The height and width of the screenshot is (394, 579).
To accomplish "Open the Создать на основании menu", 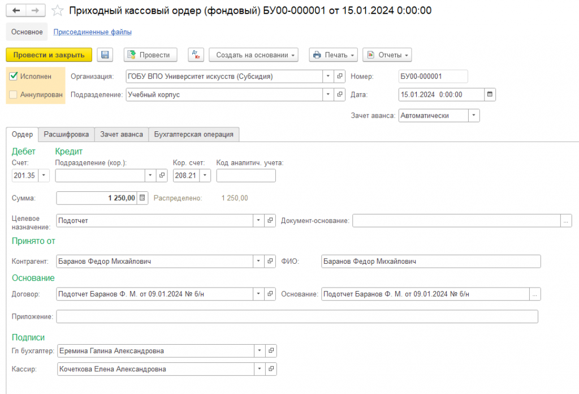I will click(254, 55).
